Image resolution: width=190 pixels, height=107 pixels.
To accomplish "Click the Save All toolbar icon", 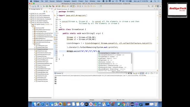I will pyautogui.click(x=35, y=6).
